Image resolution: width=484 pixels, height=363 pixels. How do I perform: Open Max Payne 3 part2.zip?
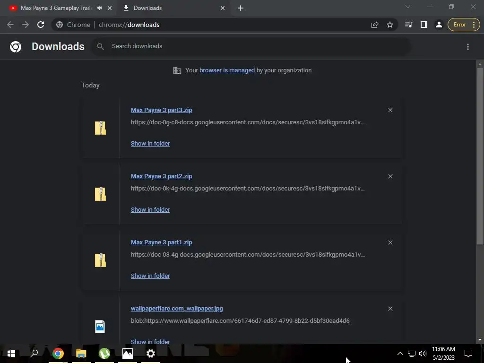point(162,176)
